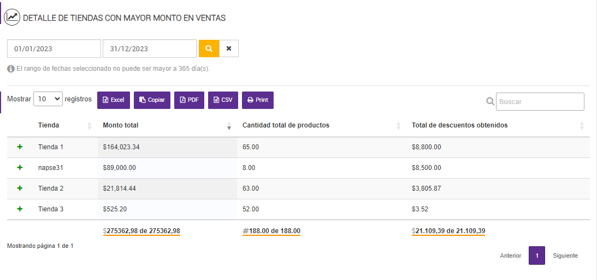Export table with Excel button
597x280 pixels.
(114, 100)
